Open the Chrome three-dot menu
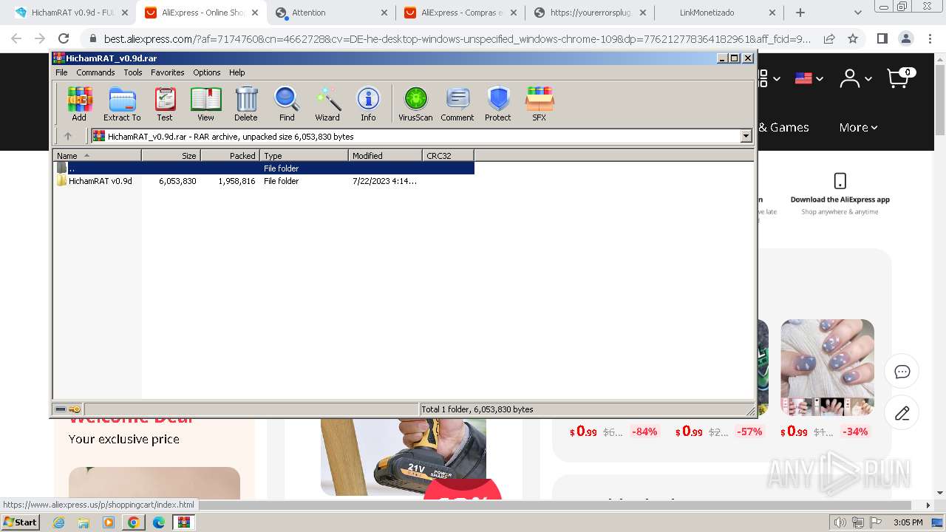Image resolution: width=946 pixels, height=532 pixels. [x=930, y=38]
